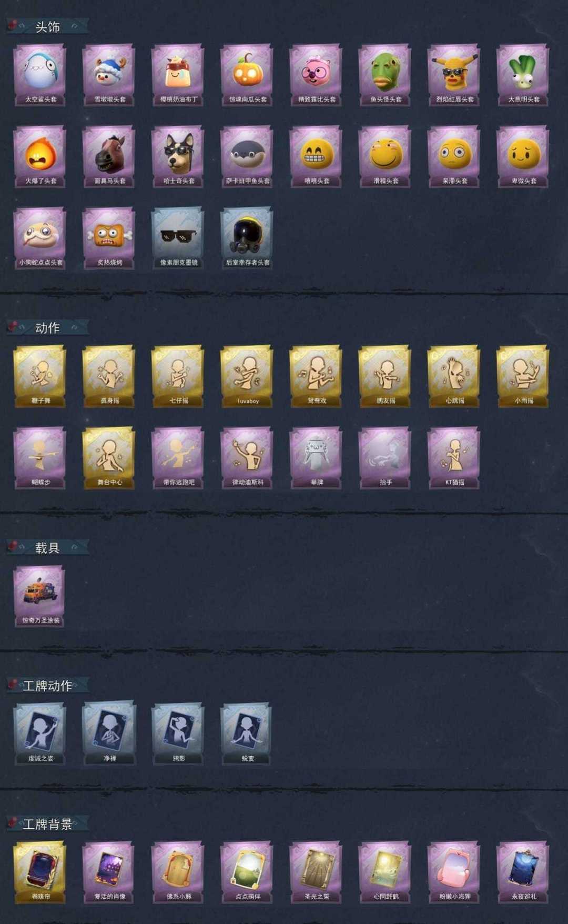Select the 太空鲨头套 shark headgear
Image resolution: width=568 pixels, height=924 pixels.
(40, 75)
